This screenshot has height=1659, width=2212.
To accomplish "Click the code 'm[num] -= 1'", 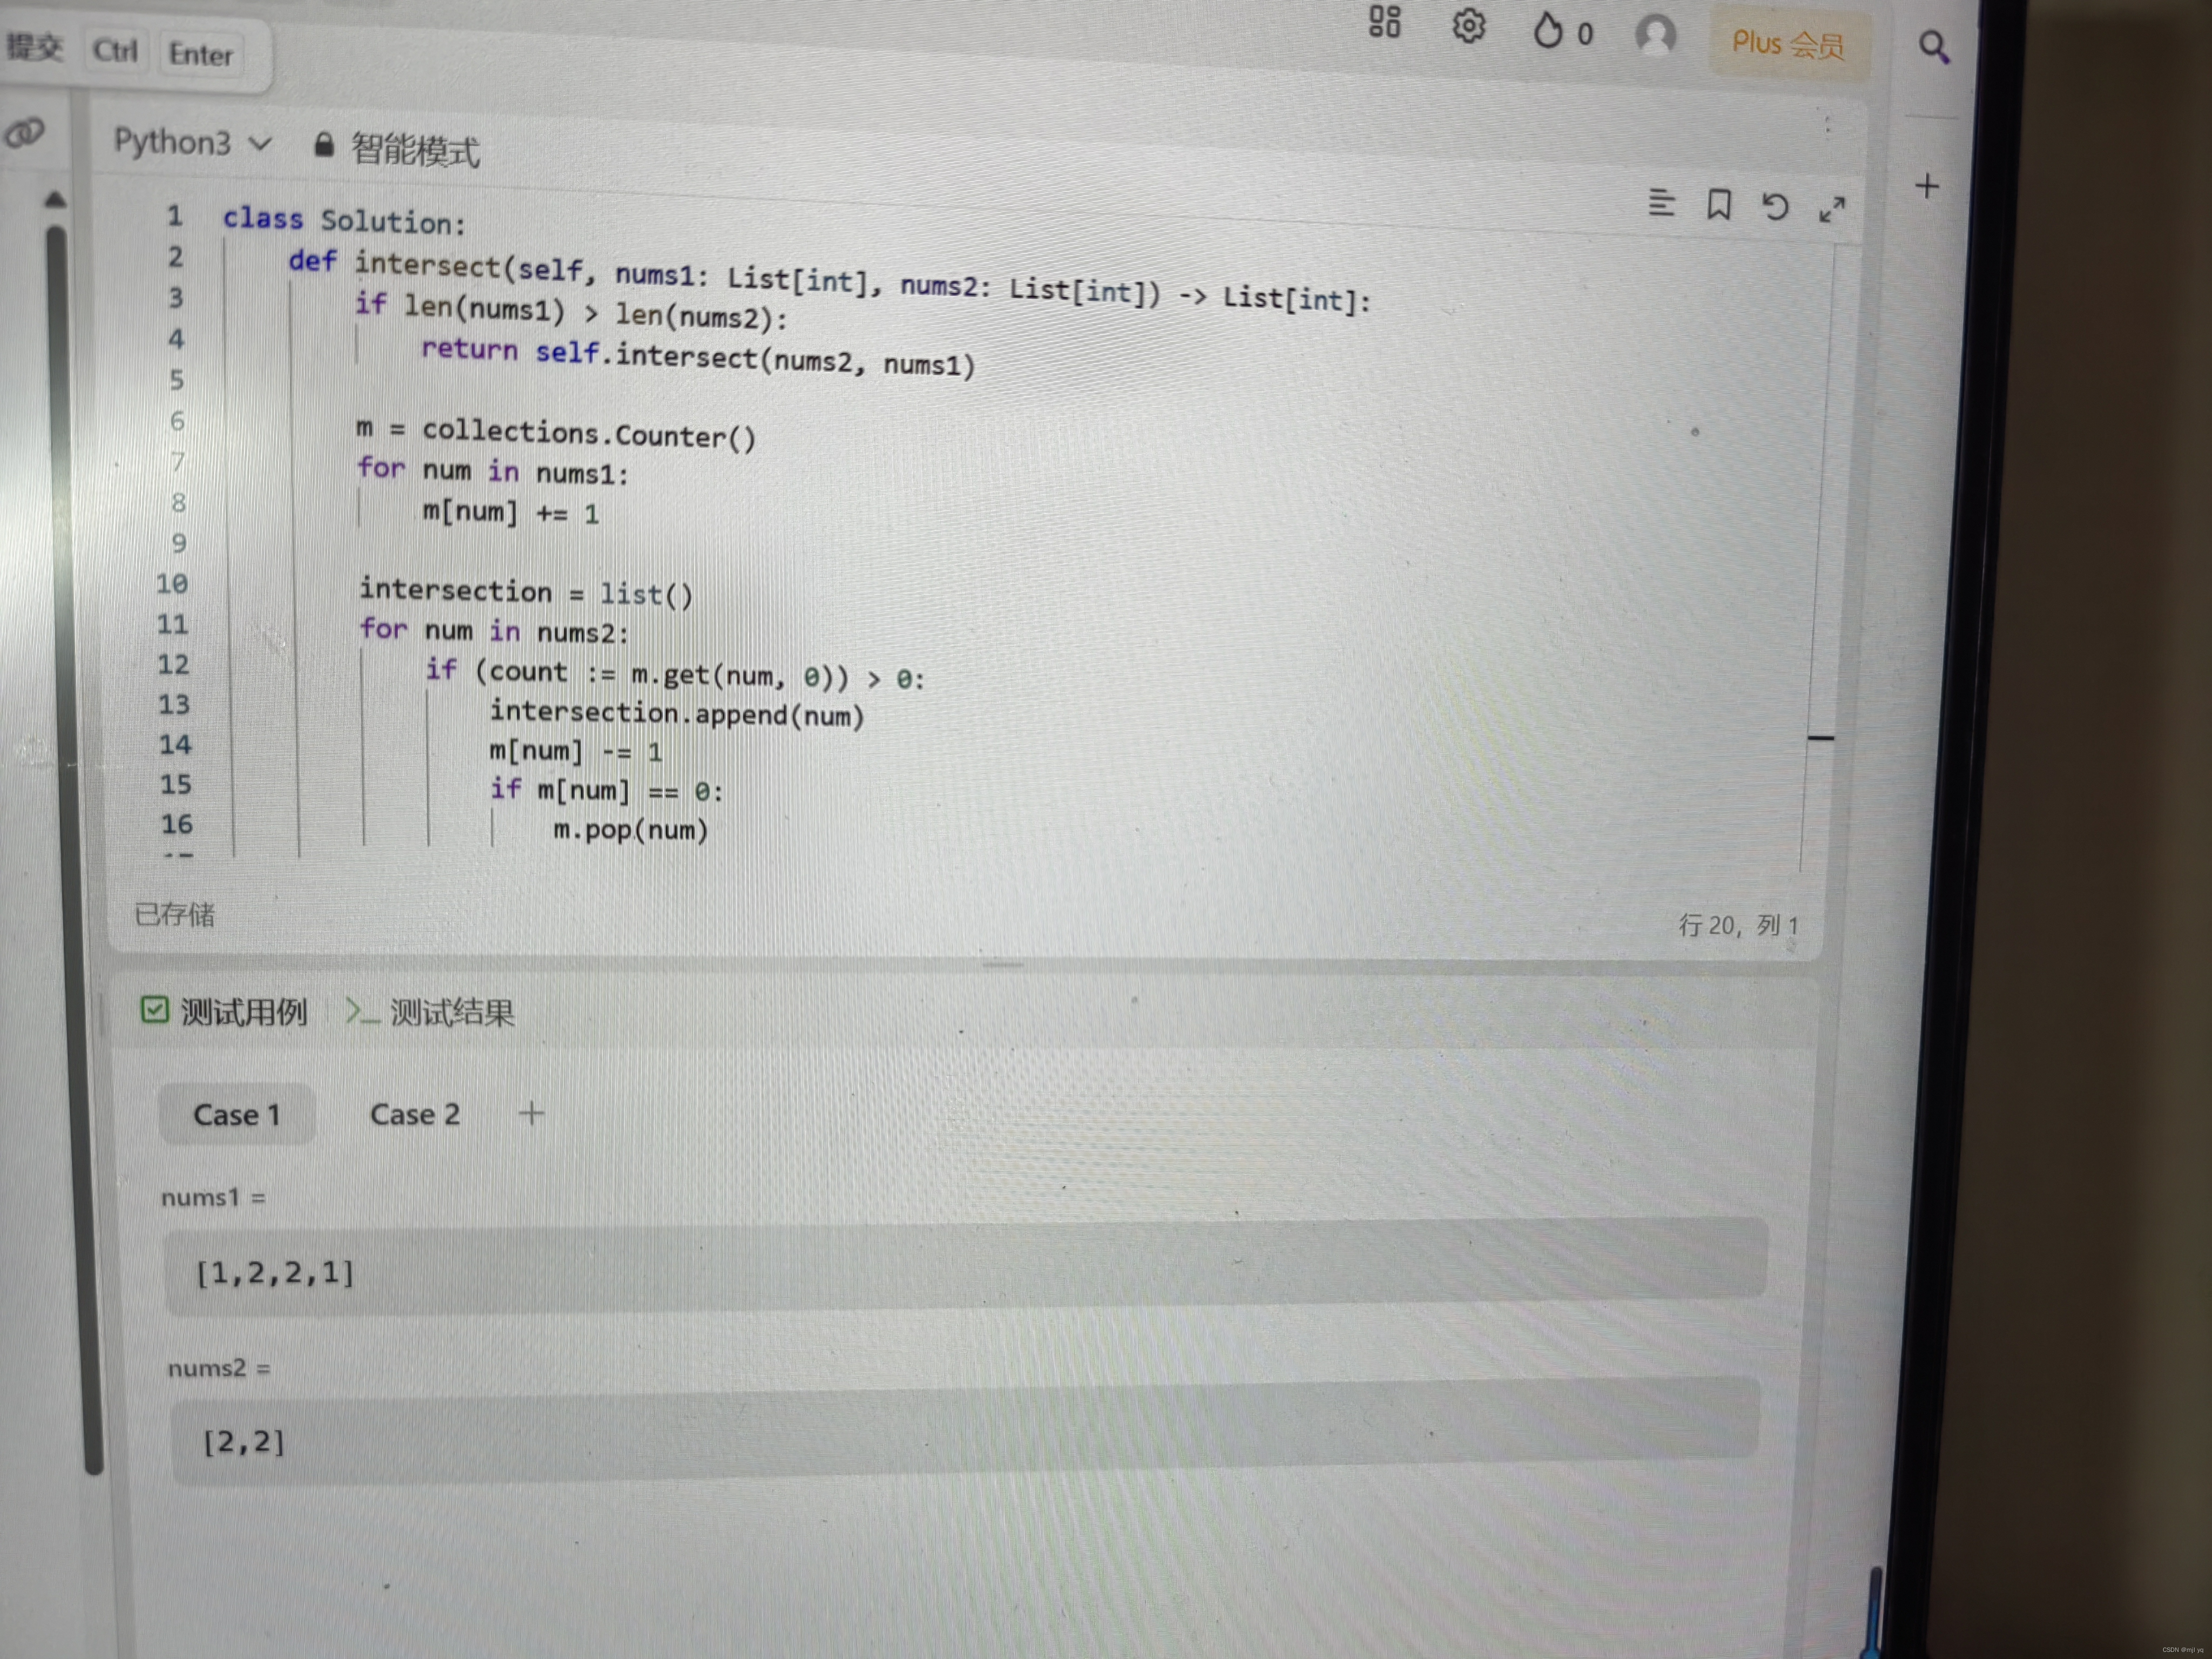I will (576, 751).
